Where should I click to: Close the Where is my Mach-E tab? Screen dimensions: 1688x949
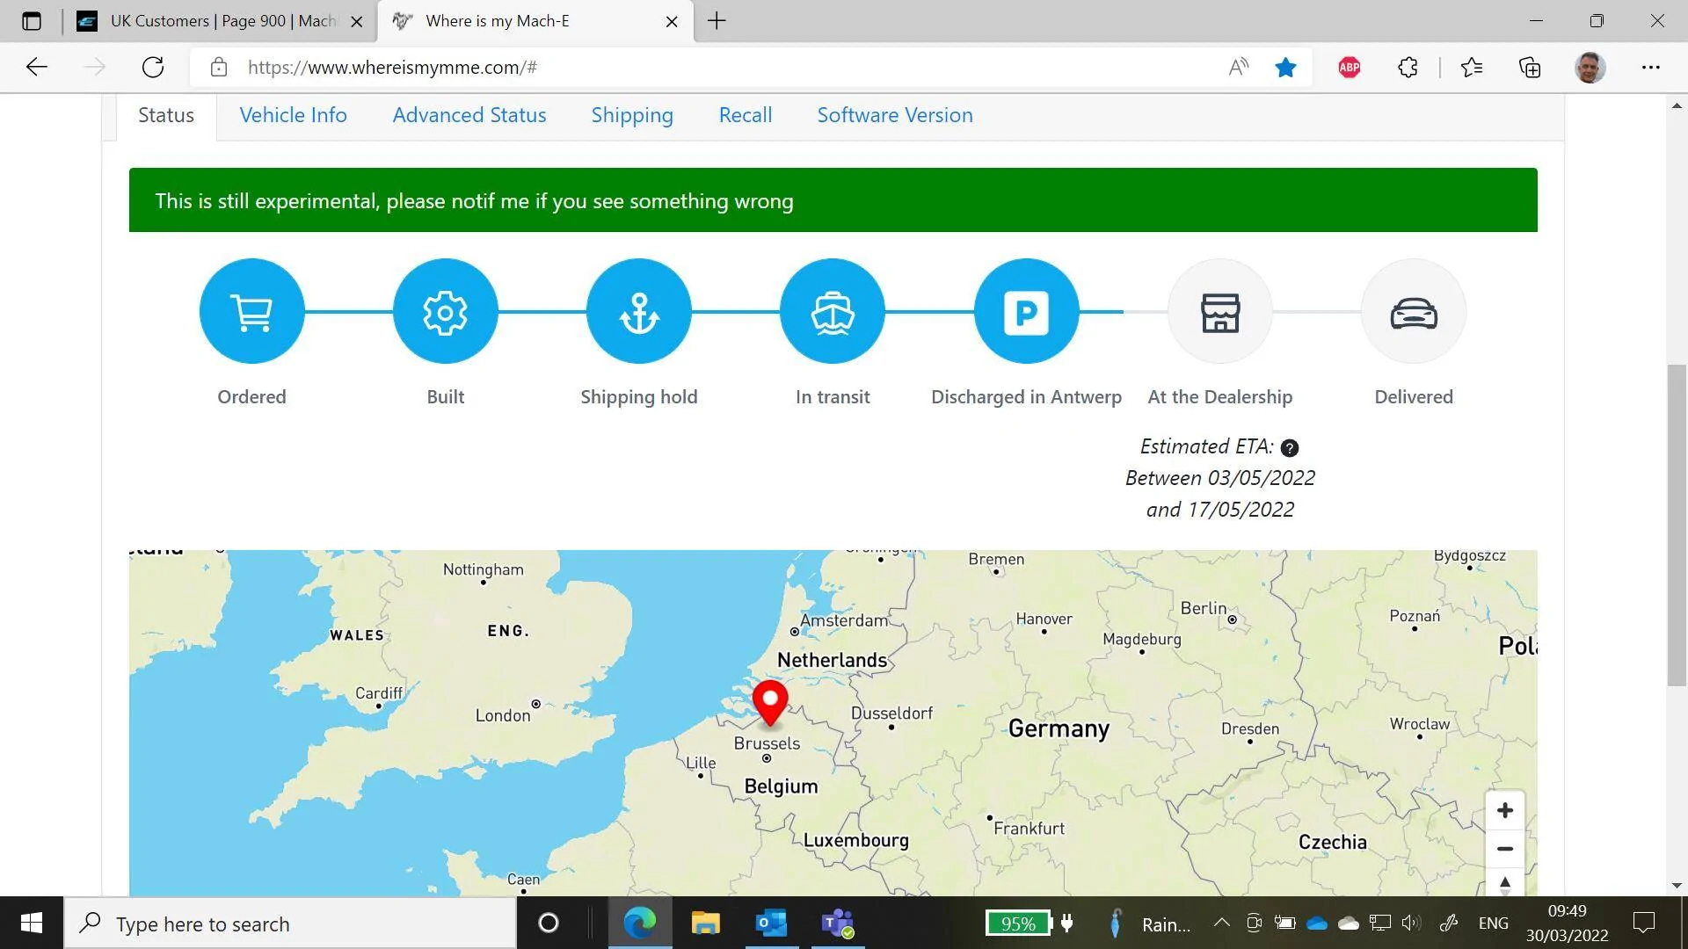pyautogui.click(x=672, y=21)
